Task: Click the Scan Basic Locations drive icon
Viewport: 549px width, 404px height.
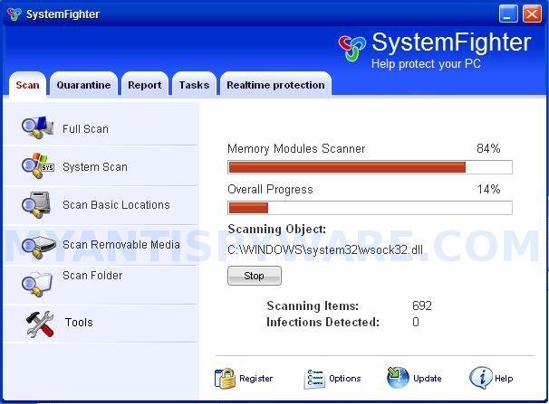Action: coord(36,204)
